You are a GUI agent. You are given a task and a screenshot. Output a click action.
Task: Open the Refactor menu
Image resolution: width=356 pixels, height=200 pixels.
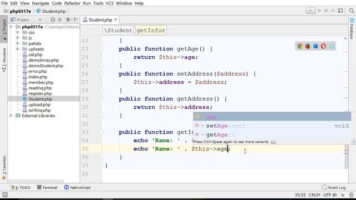click(x=72, y=3)
